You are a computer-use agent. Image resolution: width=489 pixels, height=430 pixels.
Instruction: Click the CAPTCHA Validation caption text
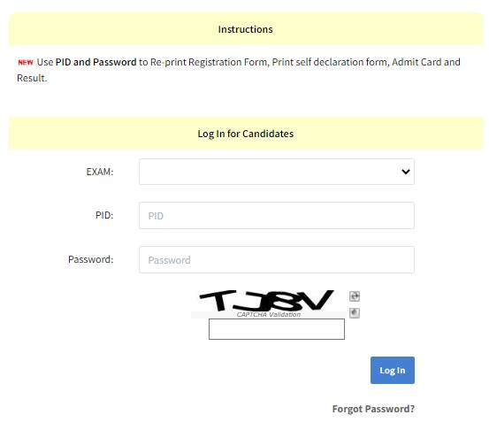coord(269,315)
